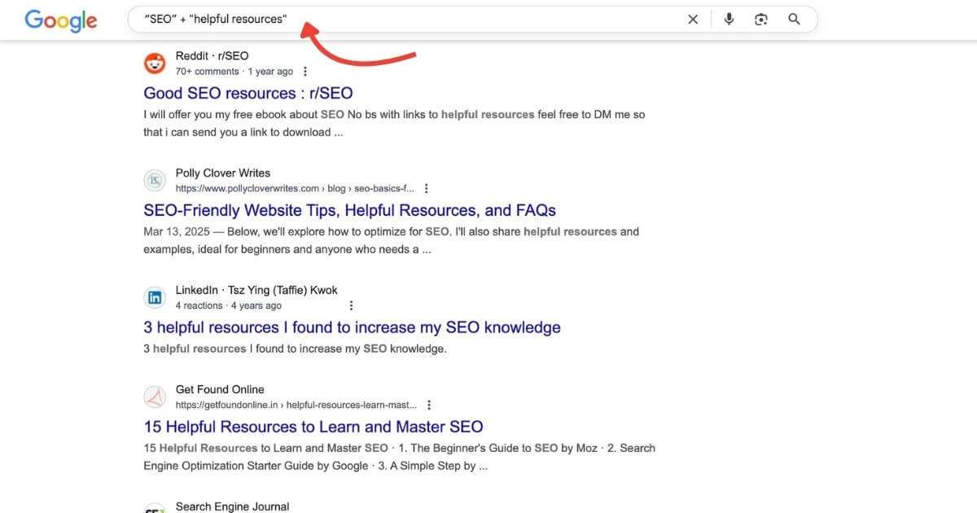Open more options for Get Found Online result
This screenshot has height=513, width=977.
pos(429,405)
